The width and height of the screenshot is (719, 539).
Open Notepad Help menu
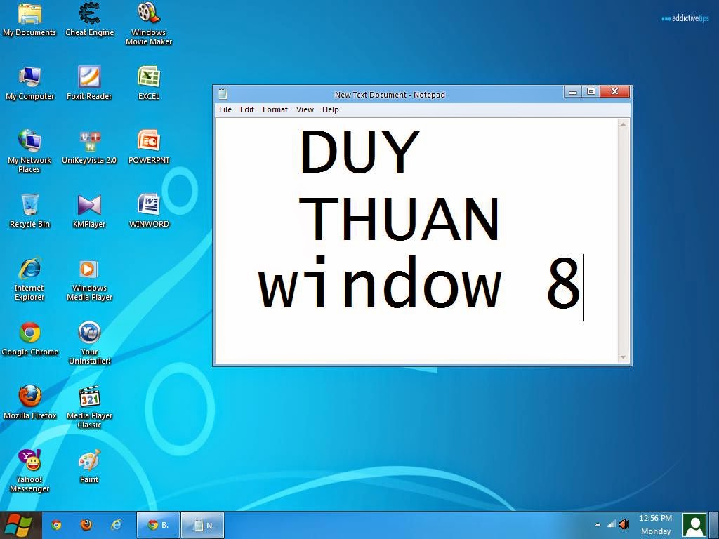[330, 109]
